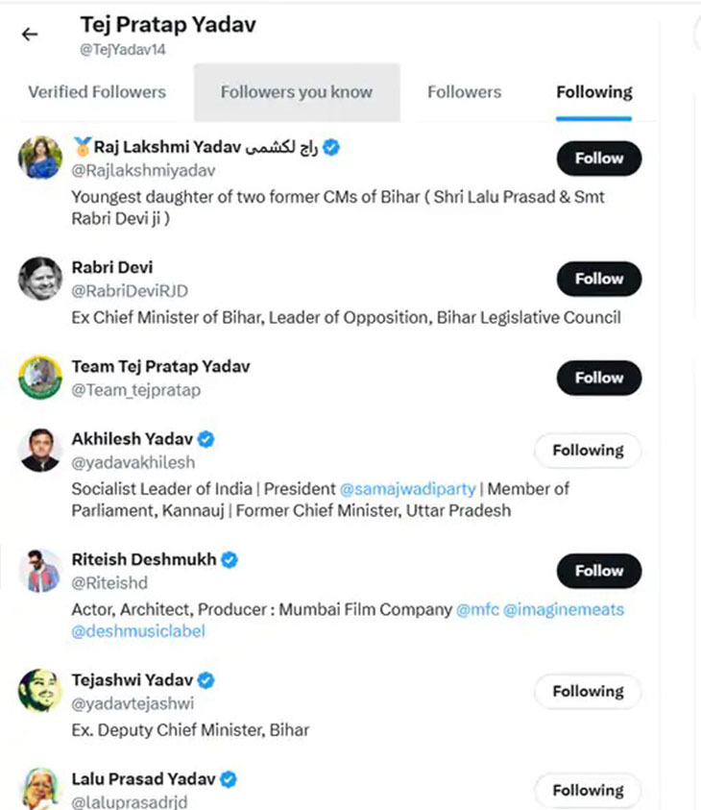Follow Raj Lakshmi Yadav
Image resolution: width=701 pixels, height=810 pixels.
pyautogui.click(x=599, y=159)
